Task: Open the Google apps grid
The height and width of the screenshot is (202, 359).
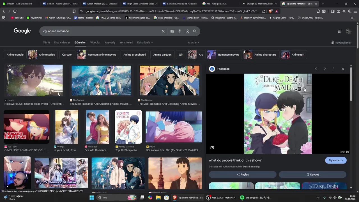Action: coord(340,31)
